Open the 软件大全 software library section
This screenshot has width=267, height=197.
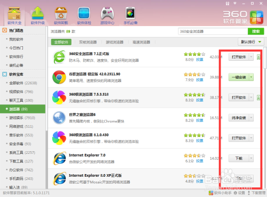click(x=14, y=16)
